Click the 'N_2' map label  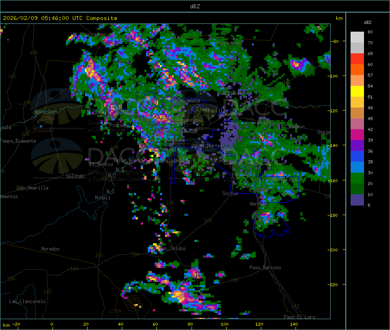(112, 176)
